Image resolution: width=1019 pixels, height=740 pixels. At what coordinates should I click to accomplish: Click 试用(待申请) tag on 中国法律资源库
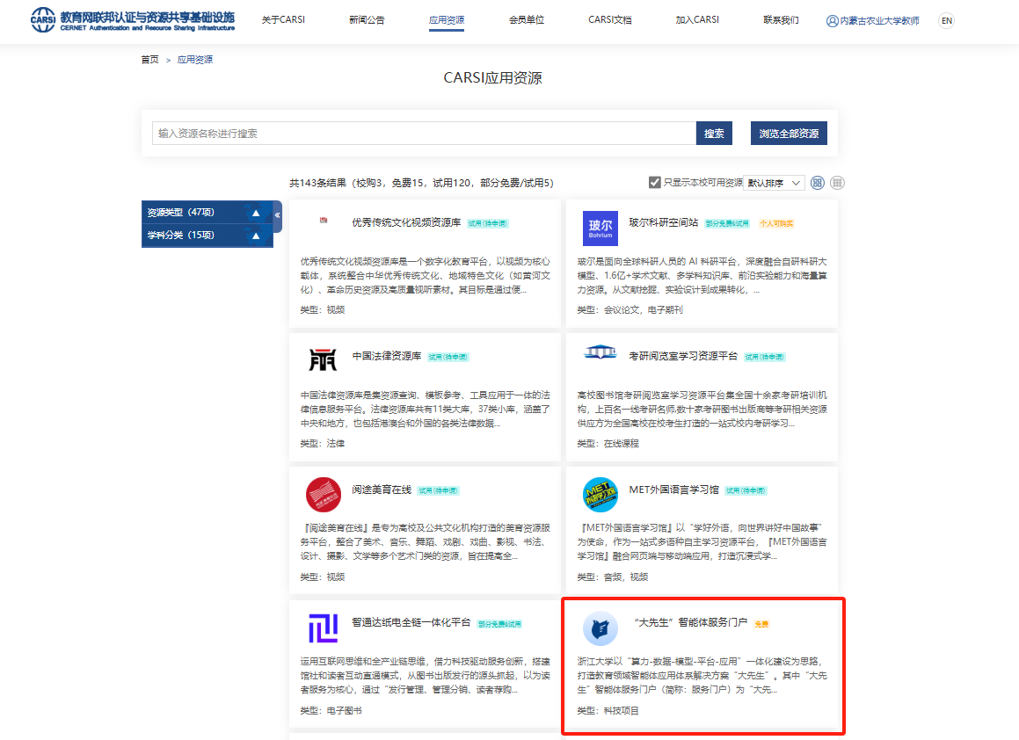coord(448,358)
